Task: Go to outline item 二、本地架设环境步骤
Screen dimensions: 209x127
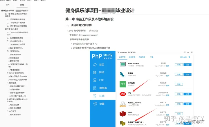Action: click(16, 23)
